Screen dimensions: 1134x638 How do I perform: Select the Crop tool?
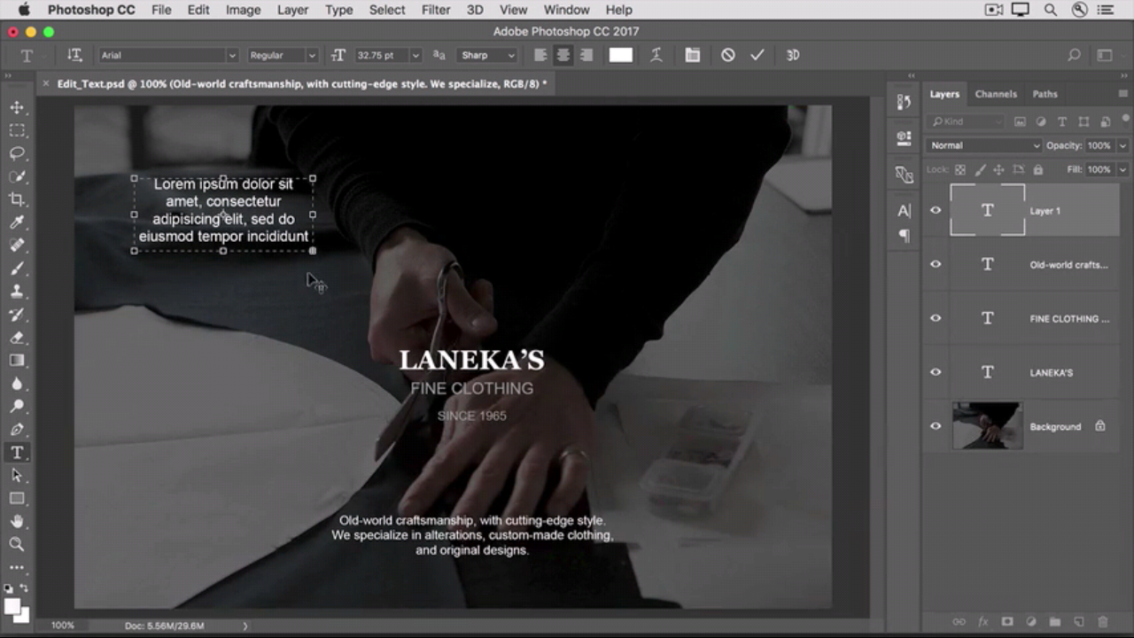pos(17,199)
